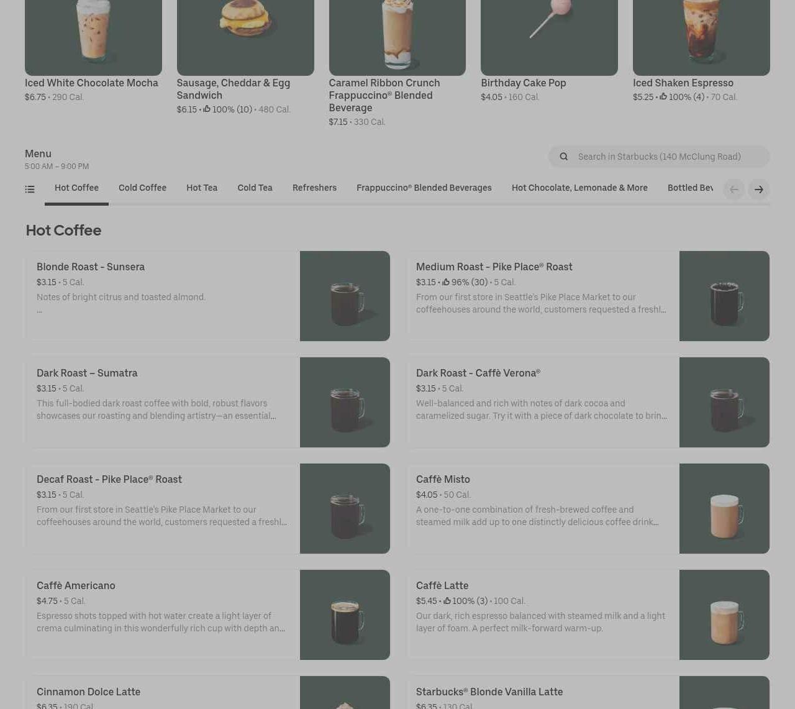Click the Hot Coffee section heading
The width and height of the screenshot is (795, 709).
63,231
